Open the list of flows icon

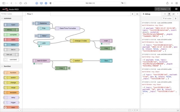tap(137, 14)
